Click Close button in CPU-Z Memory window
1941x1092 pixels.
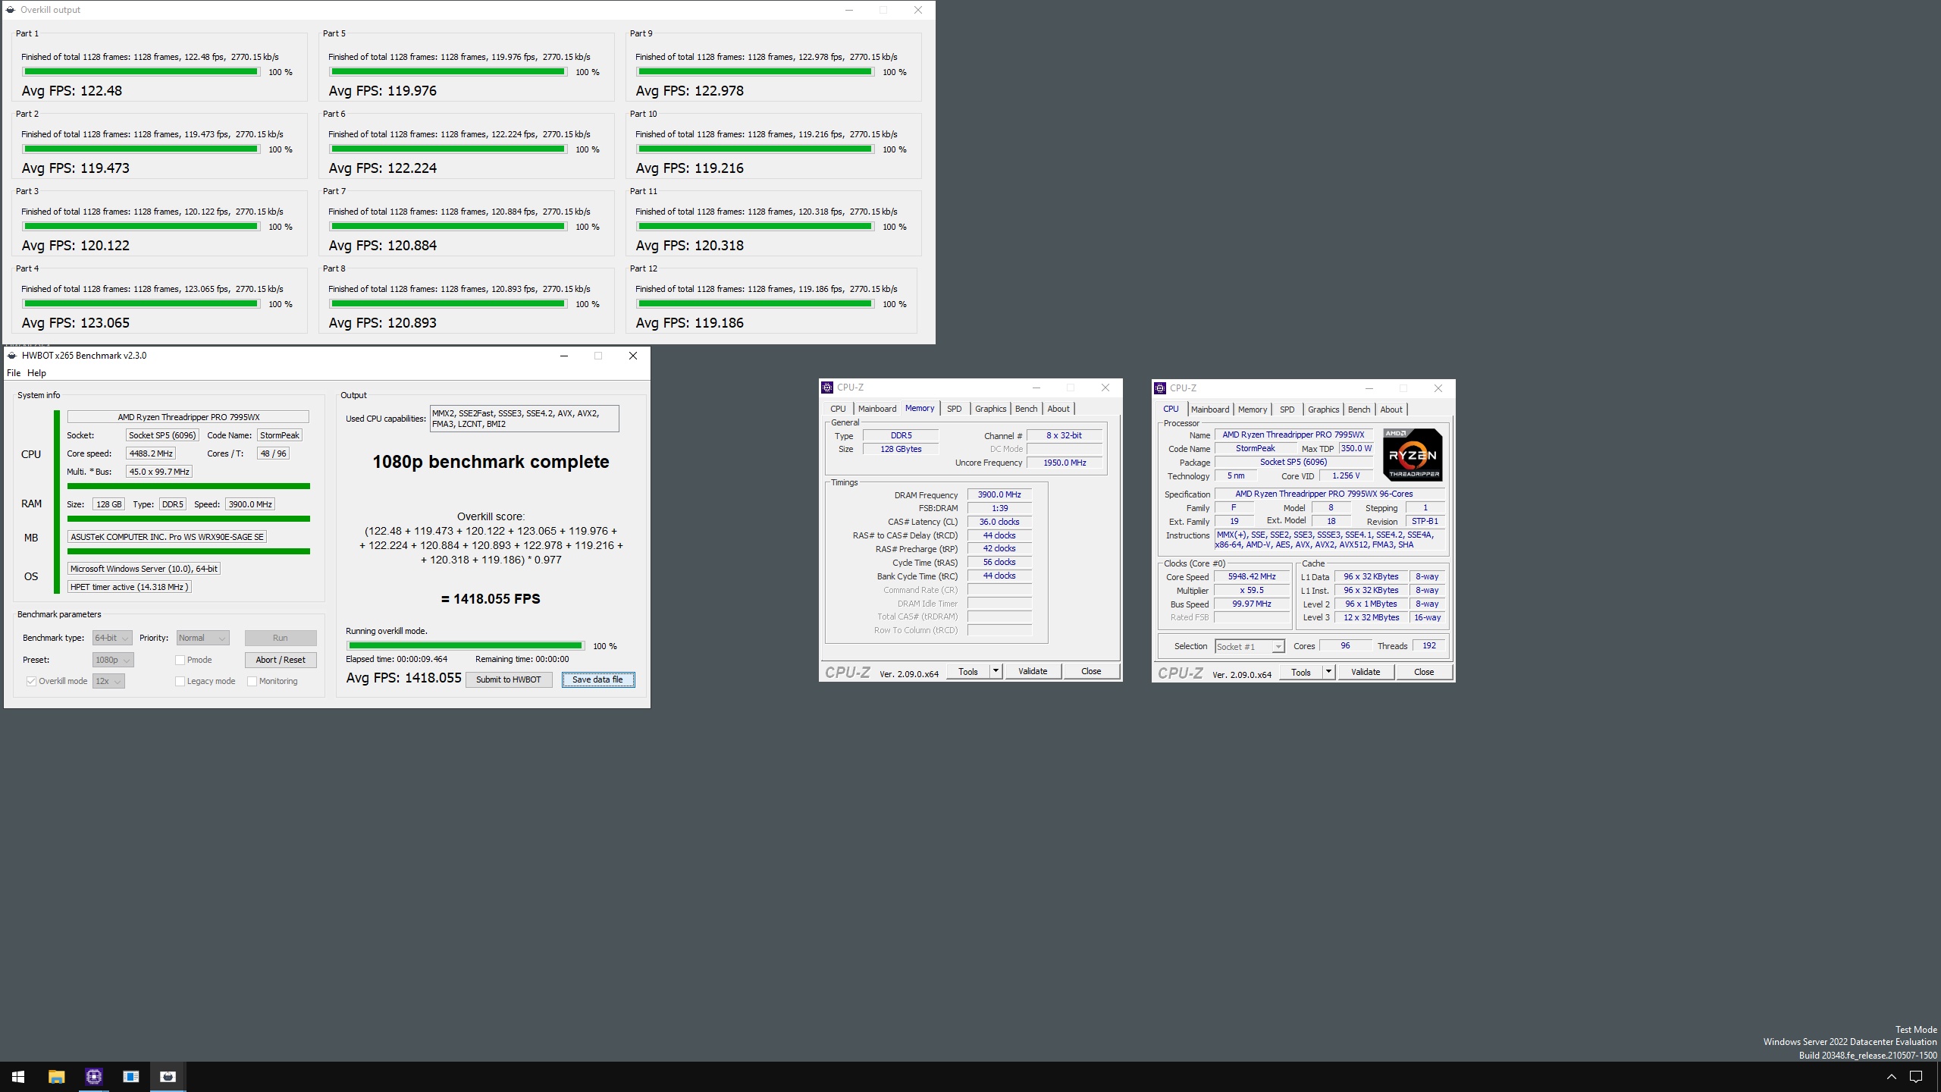click(x=1091, y=671)
